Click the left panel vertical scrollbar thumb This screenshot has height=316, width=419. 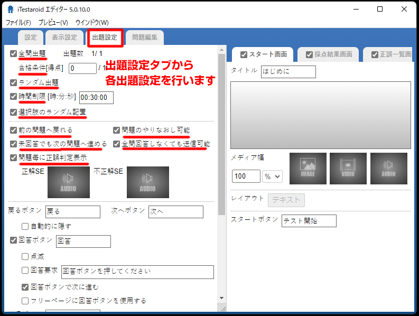(x=221, y=134)
